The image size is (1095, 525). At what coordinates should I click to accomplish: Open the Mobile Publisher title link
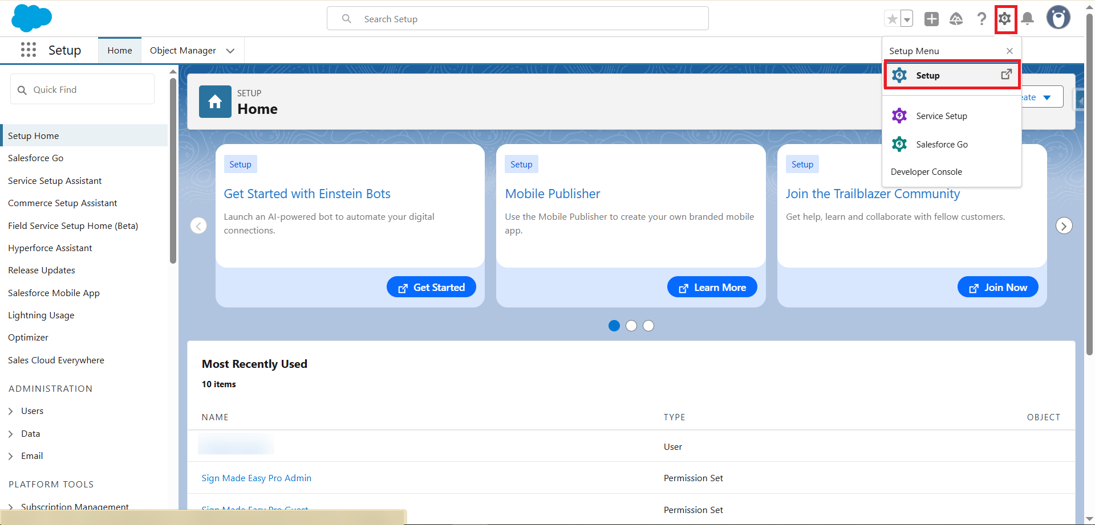click(553, 194)
